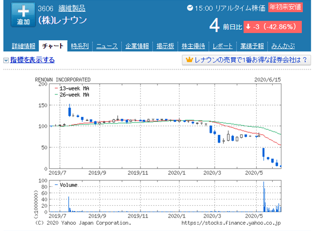Open the 掲示板 tab

(165, 46)
